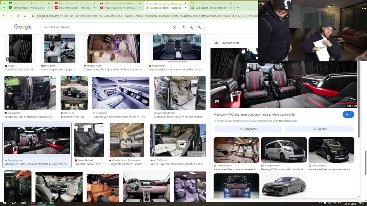Open Pinterest Mercedes Vito Lux image
Image resolution: width=367 pixels, height=206 pixels.
74,93
